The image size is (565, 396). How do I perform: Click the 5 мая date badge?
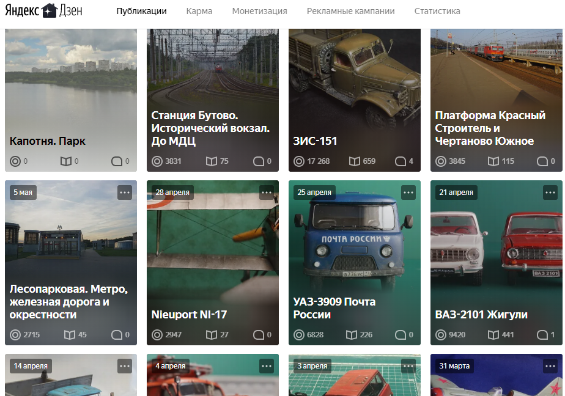[23, 193]
